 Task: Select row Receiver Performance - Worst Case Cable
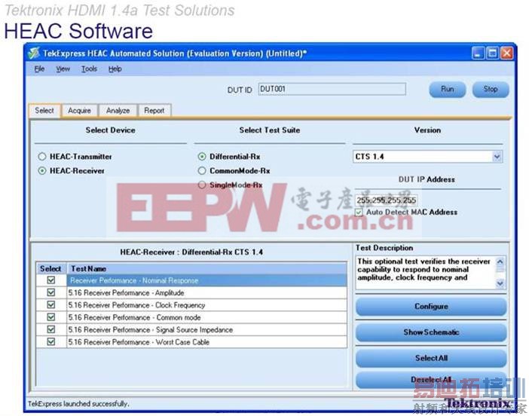[206, 342]
